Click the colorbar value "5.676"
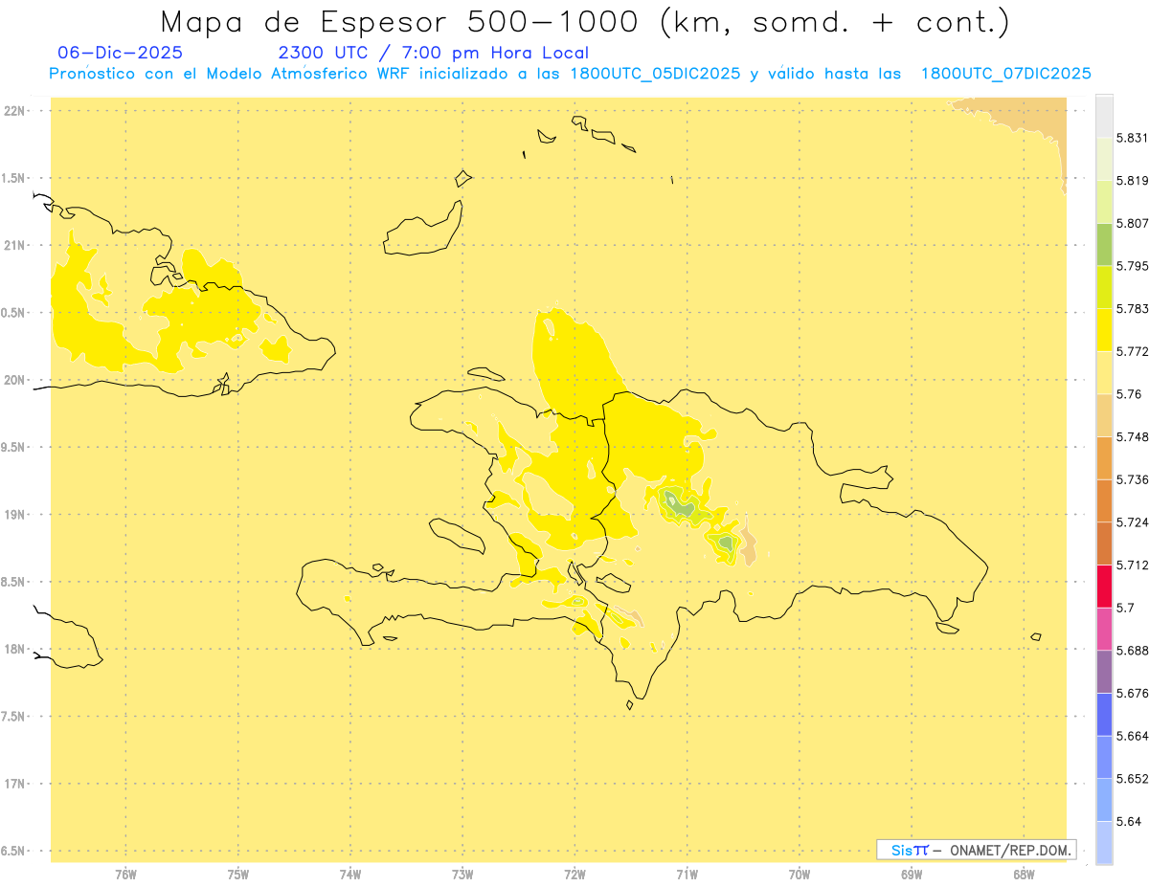The width and height of the screenshot is (1149, 887). [x=1132, y=694]
